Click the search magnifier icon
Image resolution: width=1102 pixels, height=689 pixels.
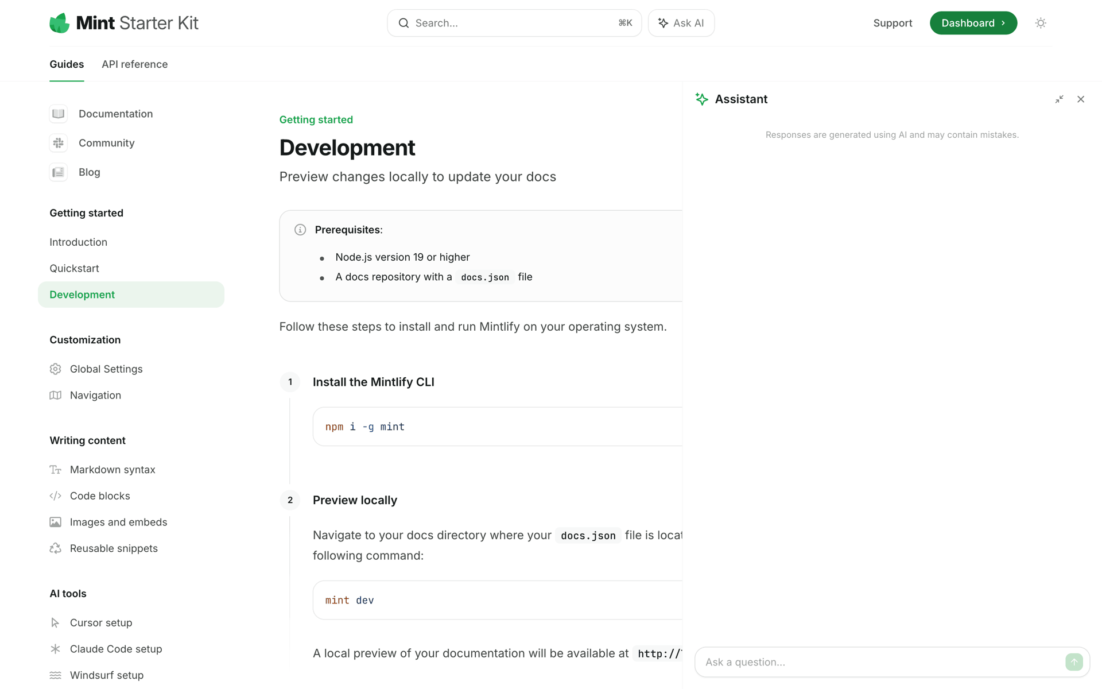[404, 23]
